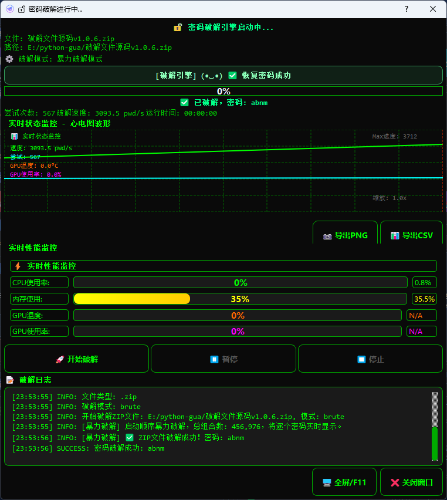Viewport: 447px width, 500px height.
Task: Click the 35.5% memory value box
Action: (x=424, y=299)
